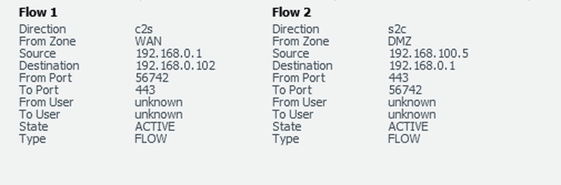Select Flow 1 State value ACTIVE
Image resolution: width=561 pixels, height=185 pixels.
coord(155,127)
